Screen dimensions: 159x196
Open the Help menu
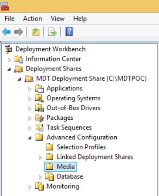(80, 19)
